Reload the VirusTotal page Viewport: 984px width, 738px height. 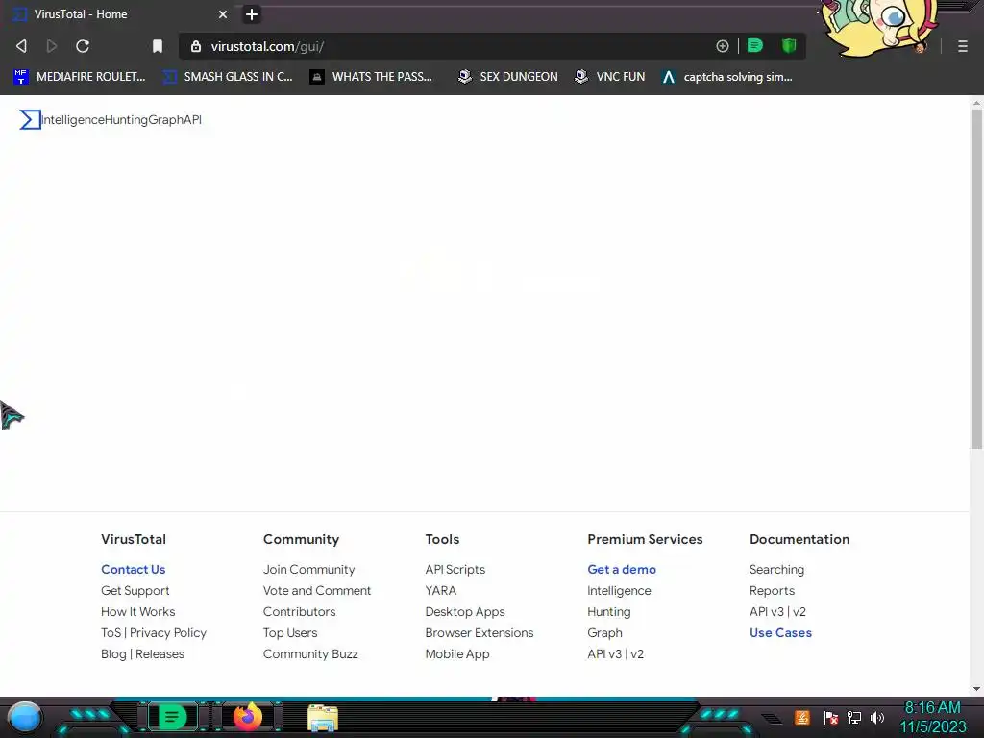click(x=83, y=46)
